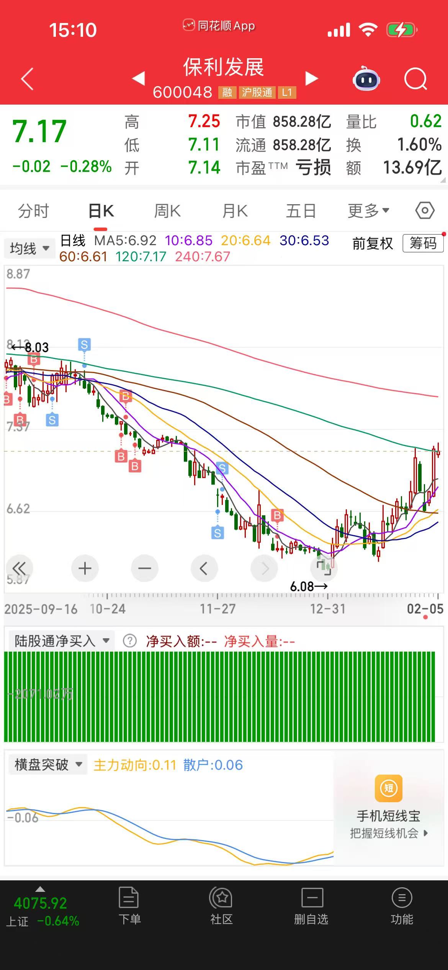The height and width of the screenshot is (970, 448).
Task: Tap the 主力动向:0.11 label
Action: coord(135,765)
